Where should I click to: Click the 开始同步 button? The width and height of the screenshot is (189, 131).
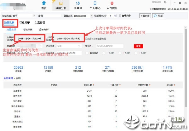[145, 16]
